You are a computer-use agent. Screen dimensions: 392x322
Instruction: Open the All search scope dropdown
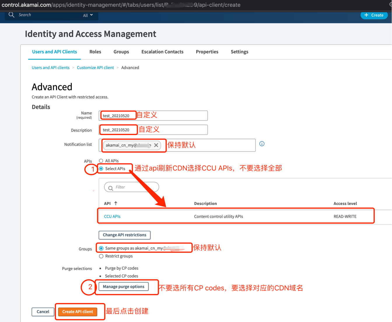[88, 15]
